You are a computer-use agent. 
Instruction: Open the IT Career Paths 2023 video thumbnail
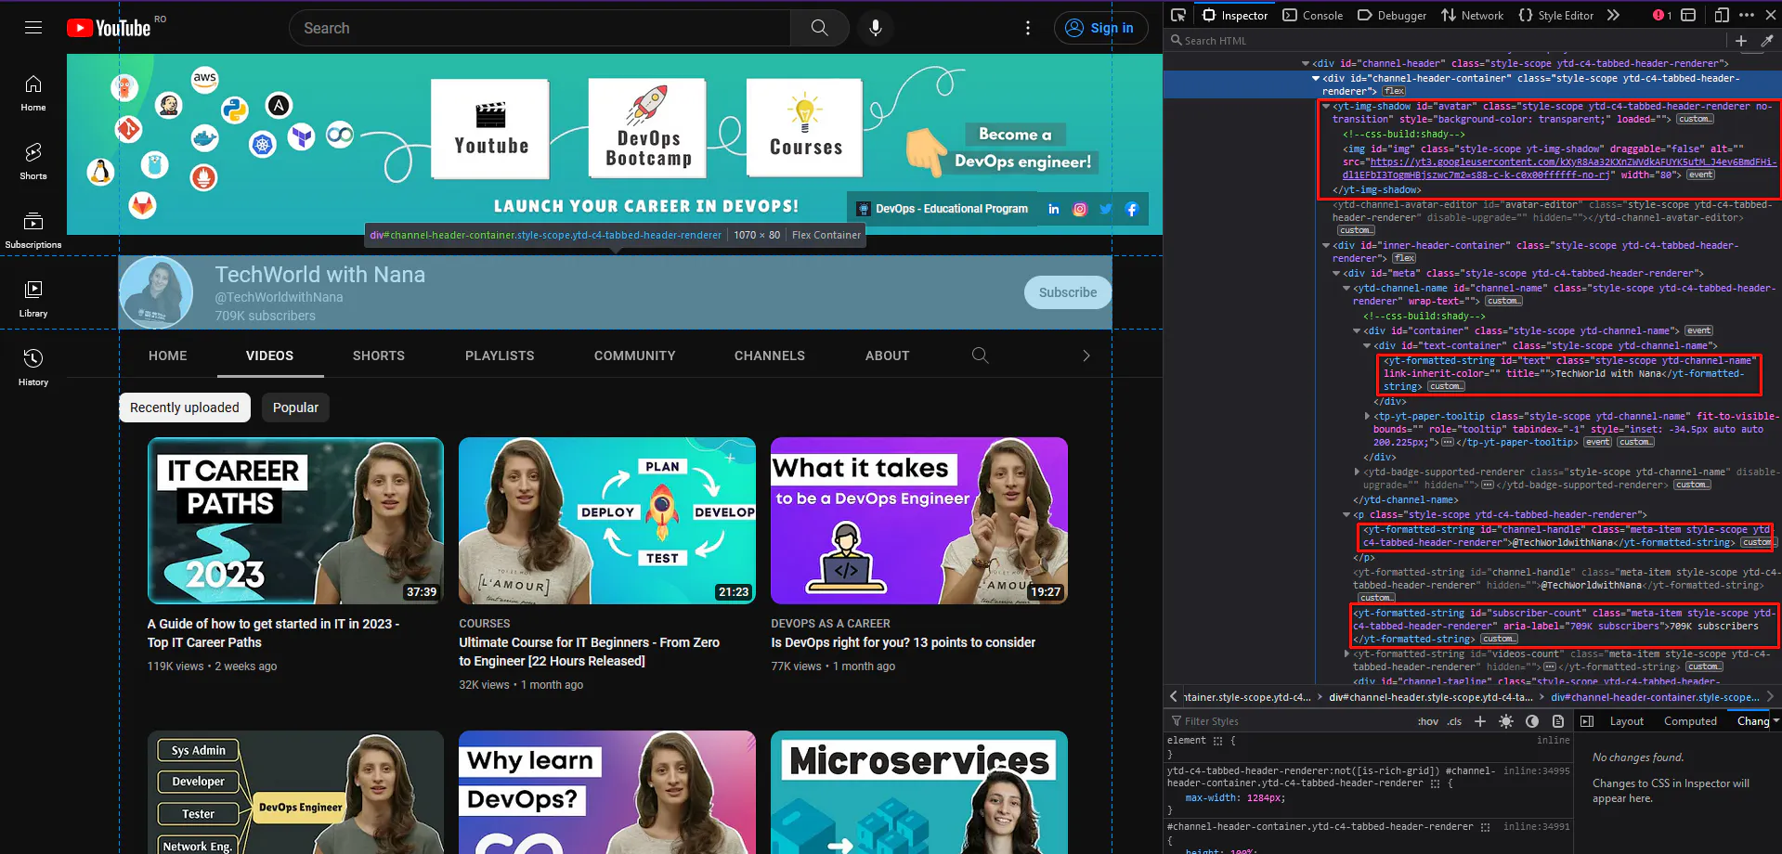point(295,521)
